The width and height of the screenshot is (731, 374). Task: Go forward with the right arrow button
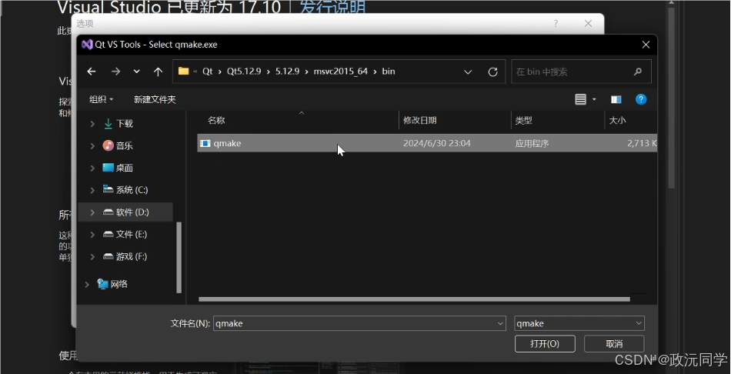coord(115,72)
